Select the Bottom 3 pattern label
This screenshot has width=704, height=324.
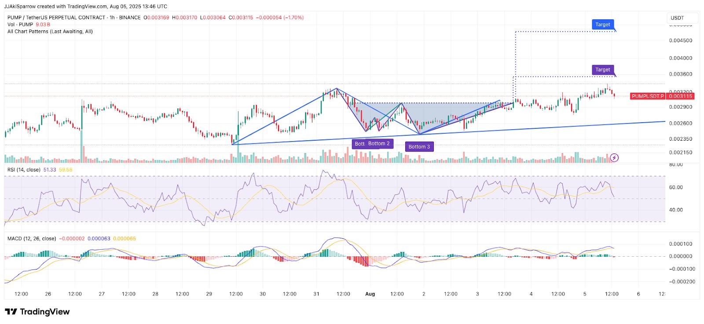click(419, 147)
